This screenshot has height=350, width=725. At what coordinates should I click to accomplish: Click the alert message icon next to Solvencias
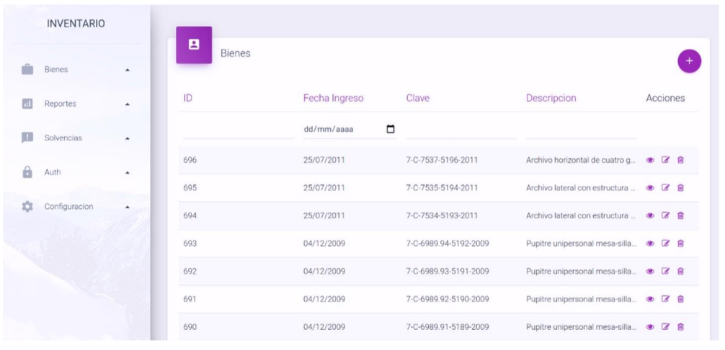pos(27,138)
